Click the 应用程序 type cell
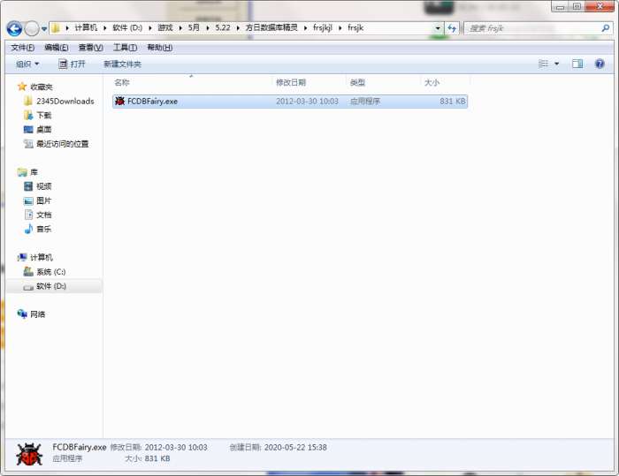This screenshot has width=619, height=476. coord(364,102)
